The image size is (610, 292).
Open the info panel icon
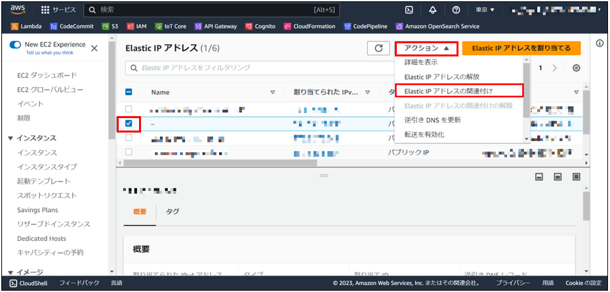click(x=600, y=43)
